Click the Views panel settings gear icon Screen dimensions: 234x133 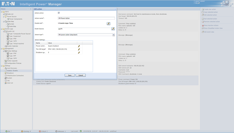30,9
